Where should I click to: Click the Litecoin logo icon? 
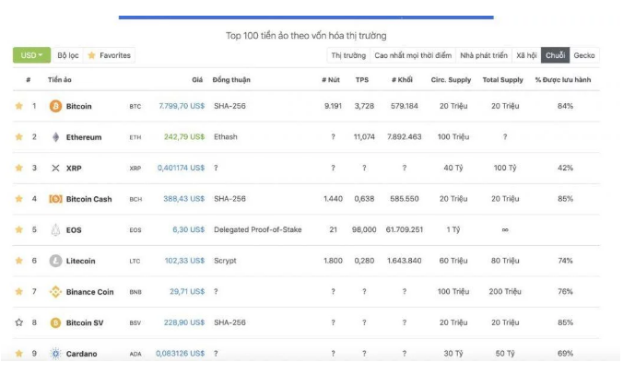coord(55,261)
